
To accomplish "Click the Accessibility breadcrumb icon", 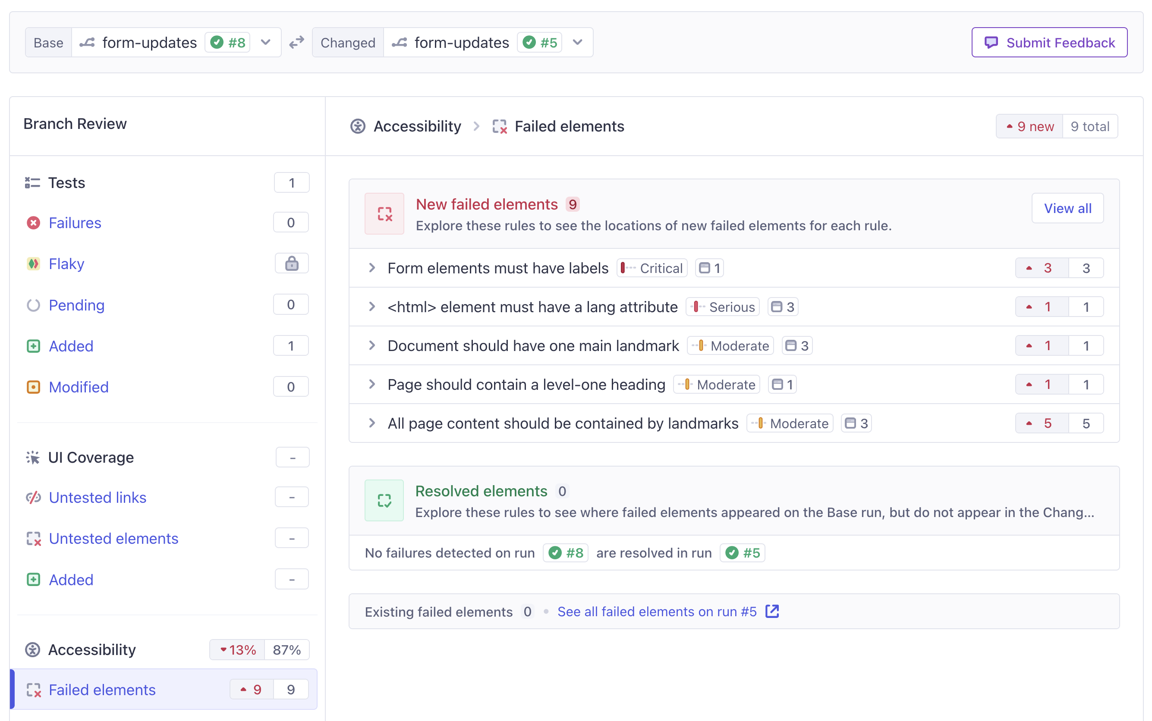I will pyautogui.click(x=358, y=126).
